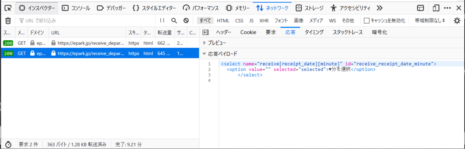Filter requests by CSS
Screen dimensions: 465x149
pyautogui.click(x=239, y=21)
